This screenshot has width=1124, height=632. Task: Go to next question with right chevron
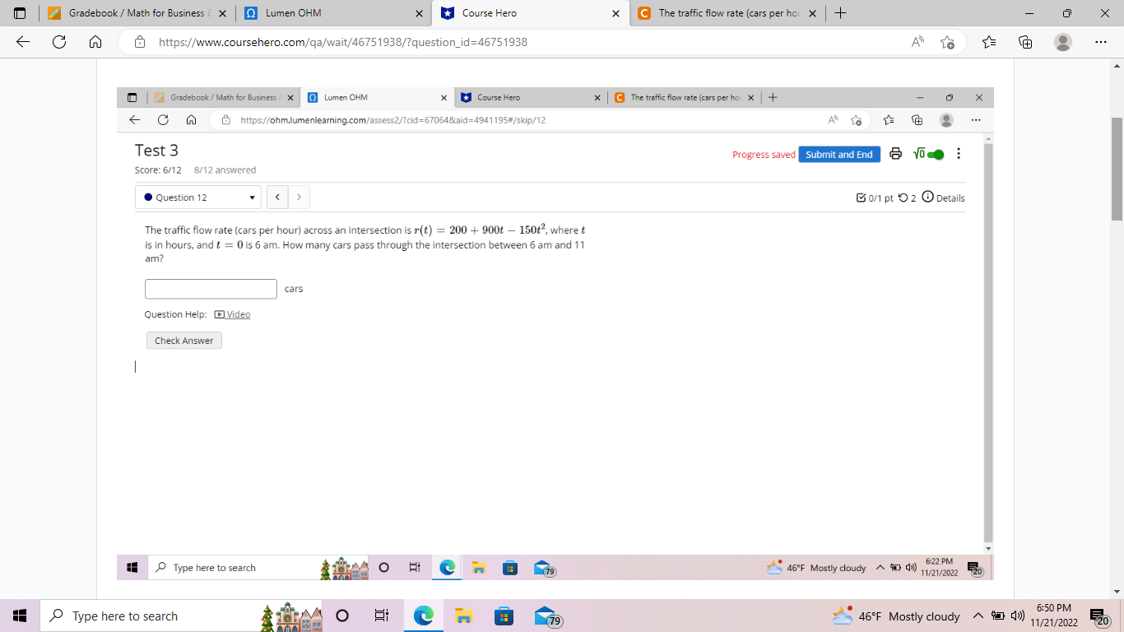[x=298, y=197]
